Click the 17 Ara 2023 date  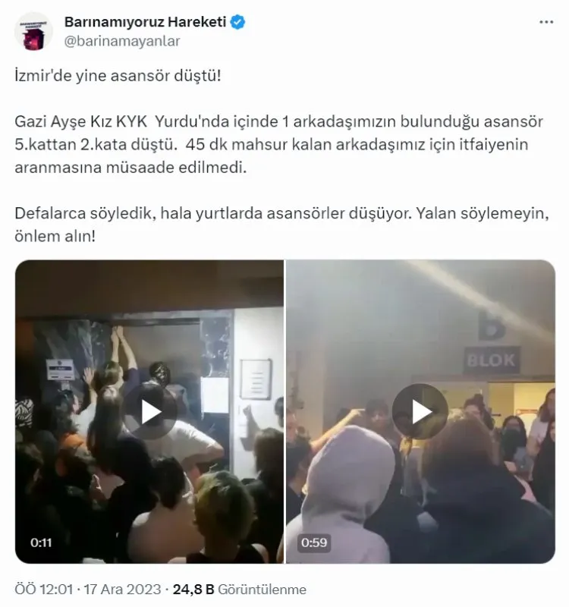122,590
